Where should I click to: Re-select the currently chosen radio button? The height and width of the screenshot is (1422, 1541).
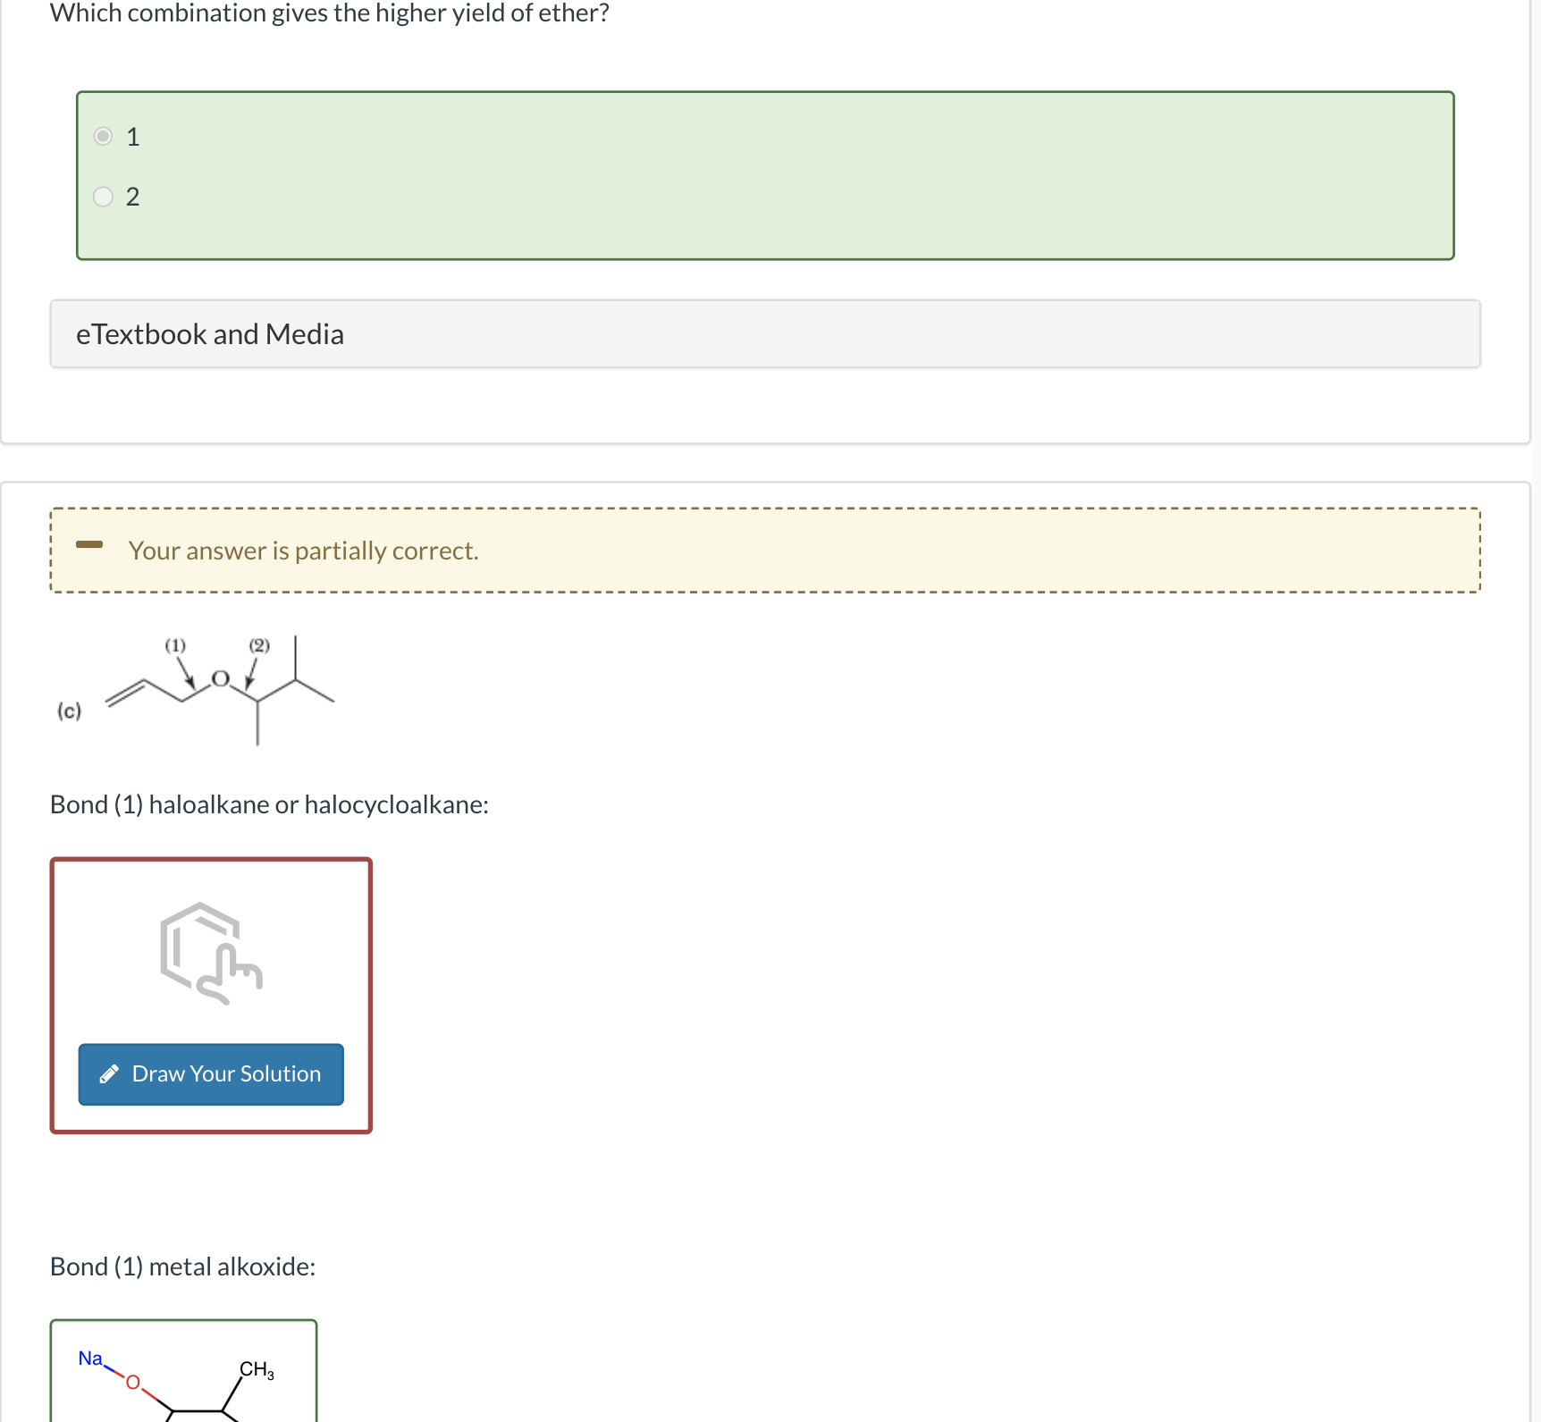(103, 137)
